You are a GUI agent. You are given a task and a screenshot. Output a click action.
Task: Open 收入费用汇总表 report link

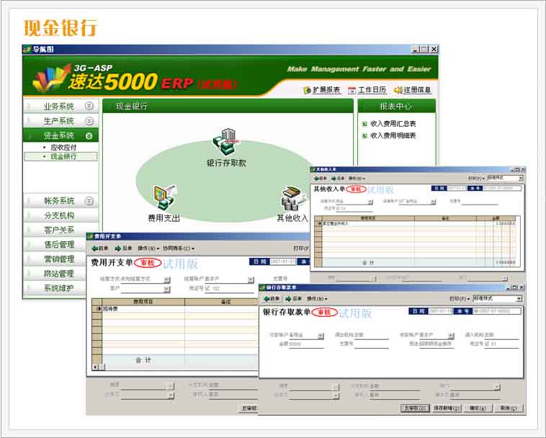393,124
